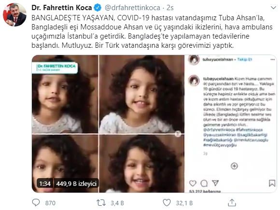This screenshot has width=280, height=210.
Task: Click the Instagram paper plane share icon
Action: pyautogui.click(x=215, y=183)
